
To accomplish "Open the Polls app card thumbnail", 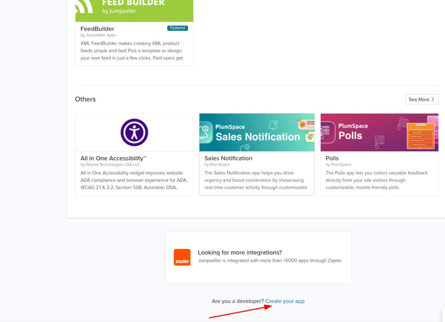I will coord(379,132).
